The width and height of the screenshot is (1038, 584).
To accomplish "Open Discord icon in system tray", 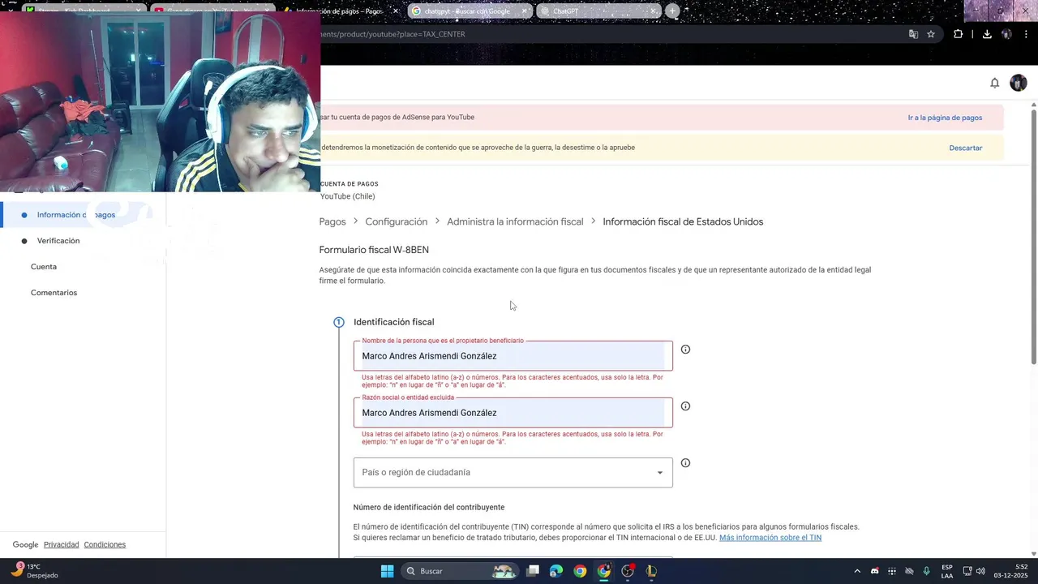I will 874,571.
